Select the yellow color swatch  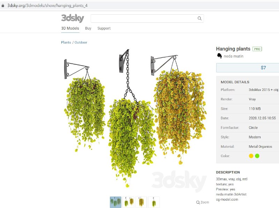click(251, 156)
